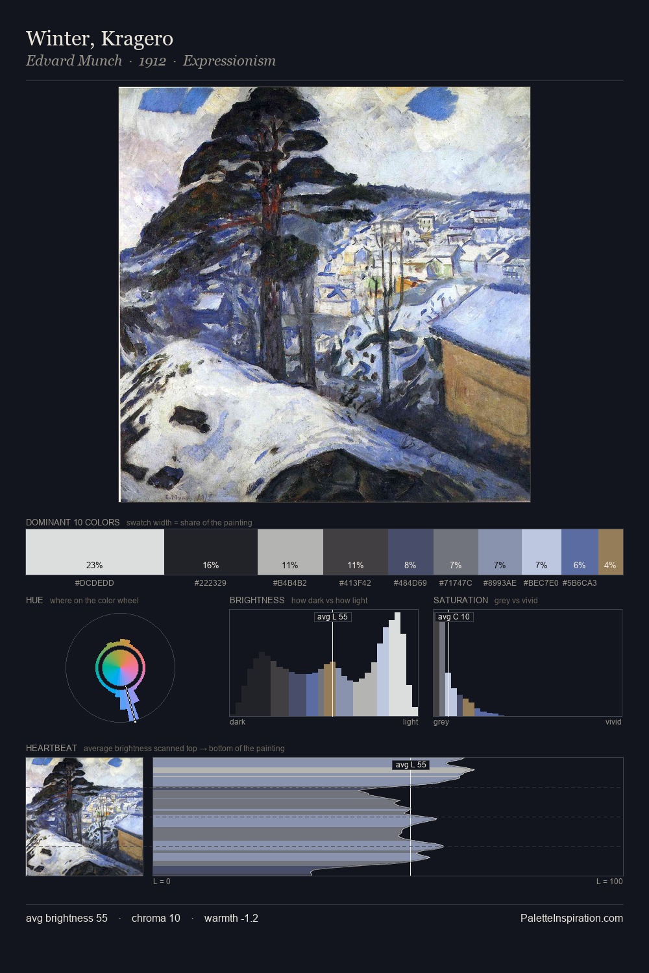Click the 'avg L 55' label in Heartbeat
649x973 pixels.
click(x=411, y=765)
